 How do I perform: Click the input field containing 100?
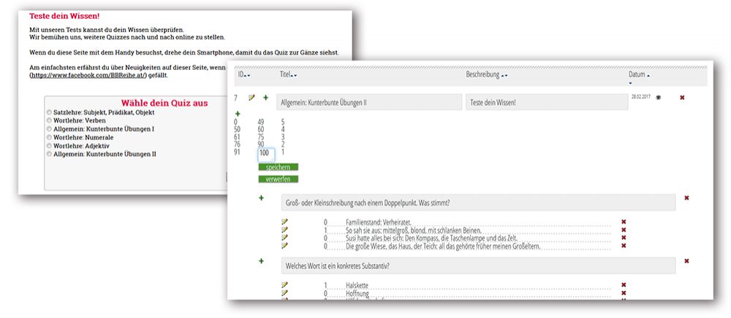(x=265, y=153)
